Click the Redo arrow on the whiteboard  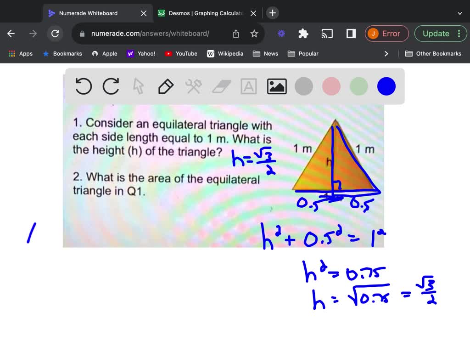click(x=111, y=86)
